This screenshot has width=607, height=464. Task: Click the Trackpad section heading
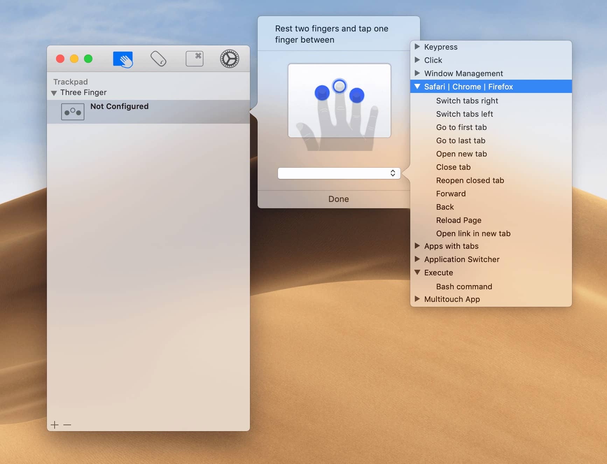(x=70, y=82)
